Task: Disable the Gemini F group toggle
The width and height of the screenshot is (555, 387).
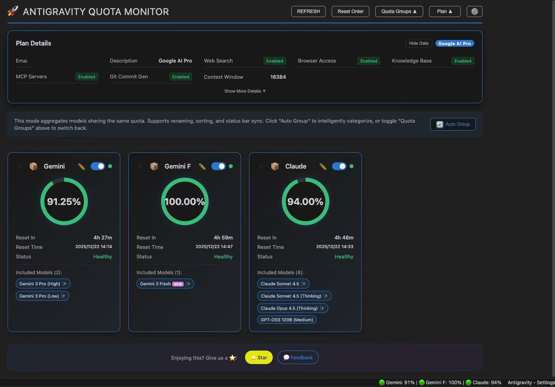Action: [x=219, y=166]
